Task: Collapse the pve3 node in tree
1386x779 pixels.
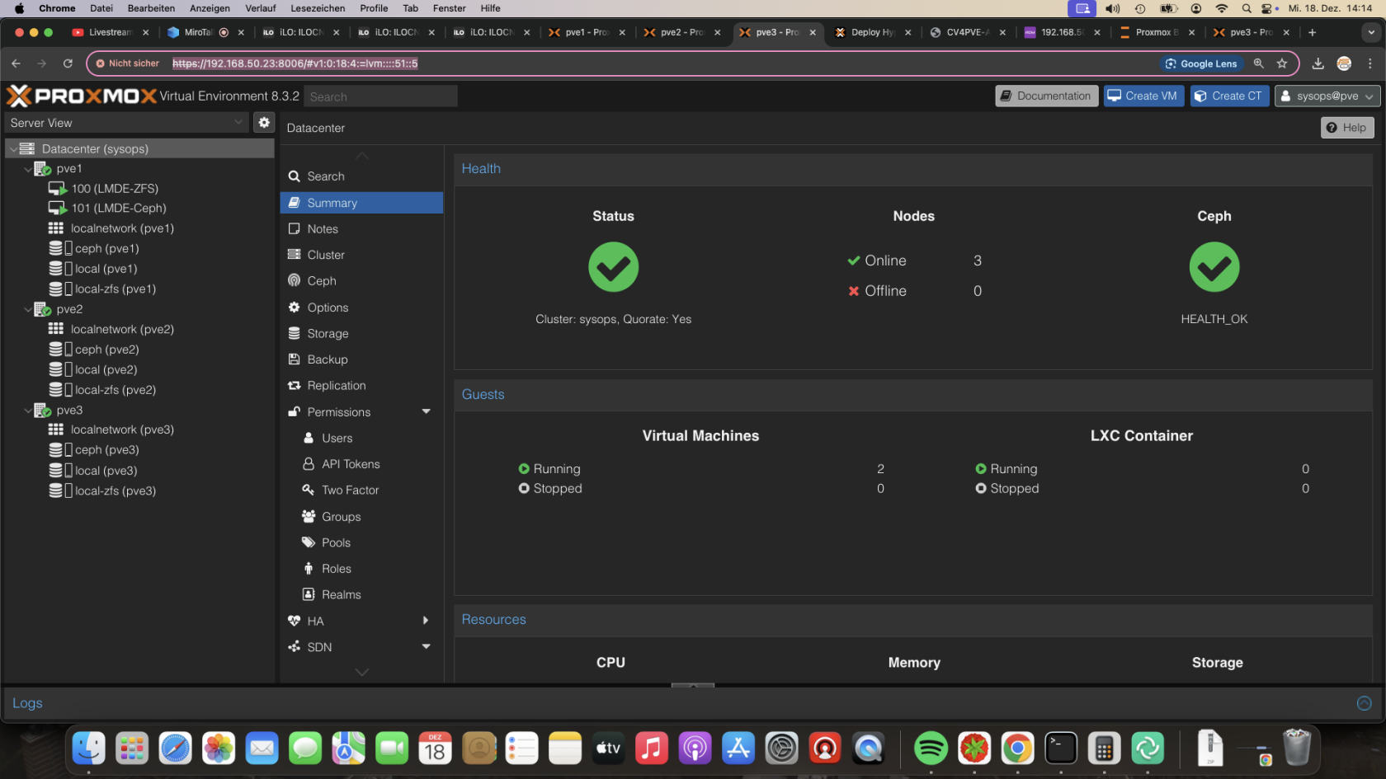Action: pyautogui.click(x=28, y=411)
